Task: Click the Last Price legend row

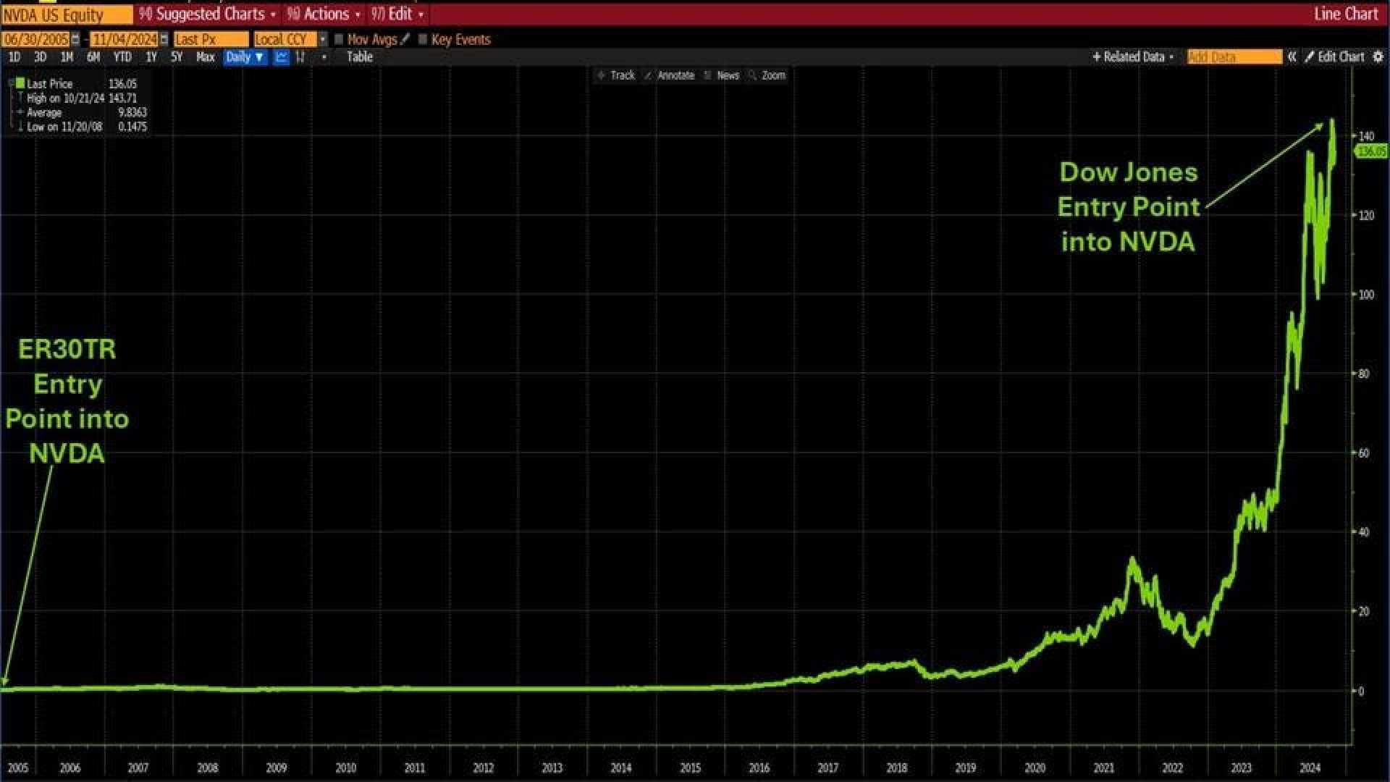Action: [x=77, y=83]
